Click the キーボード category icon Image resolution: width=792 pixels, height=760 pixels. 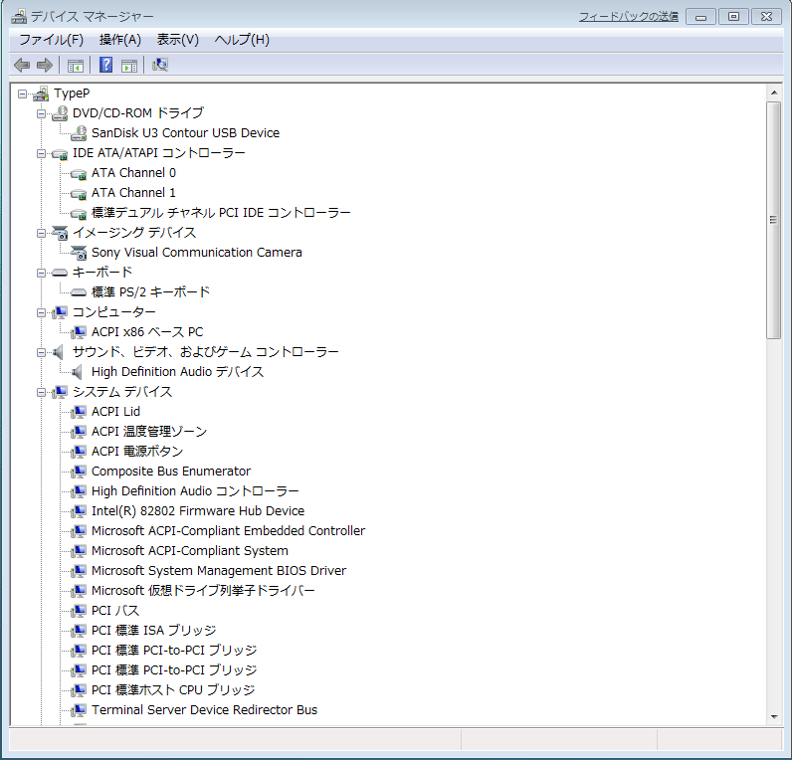click(x=60, y=273)
